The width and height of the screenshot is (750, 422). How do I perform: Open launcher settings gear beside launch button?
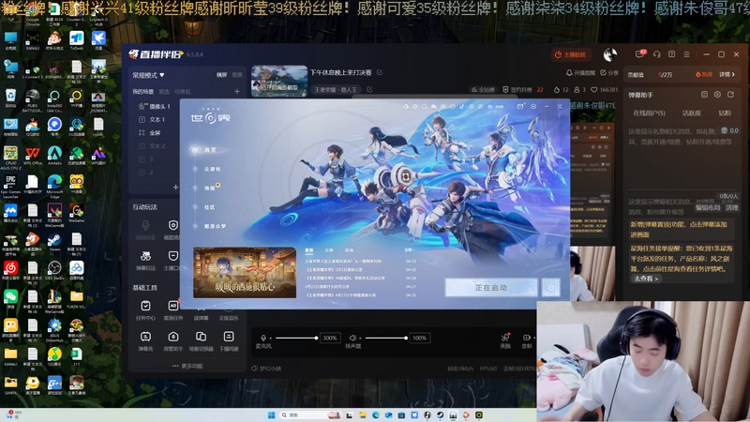pyautogui.click(x=551, y=288)
